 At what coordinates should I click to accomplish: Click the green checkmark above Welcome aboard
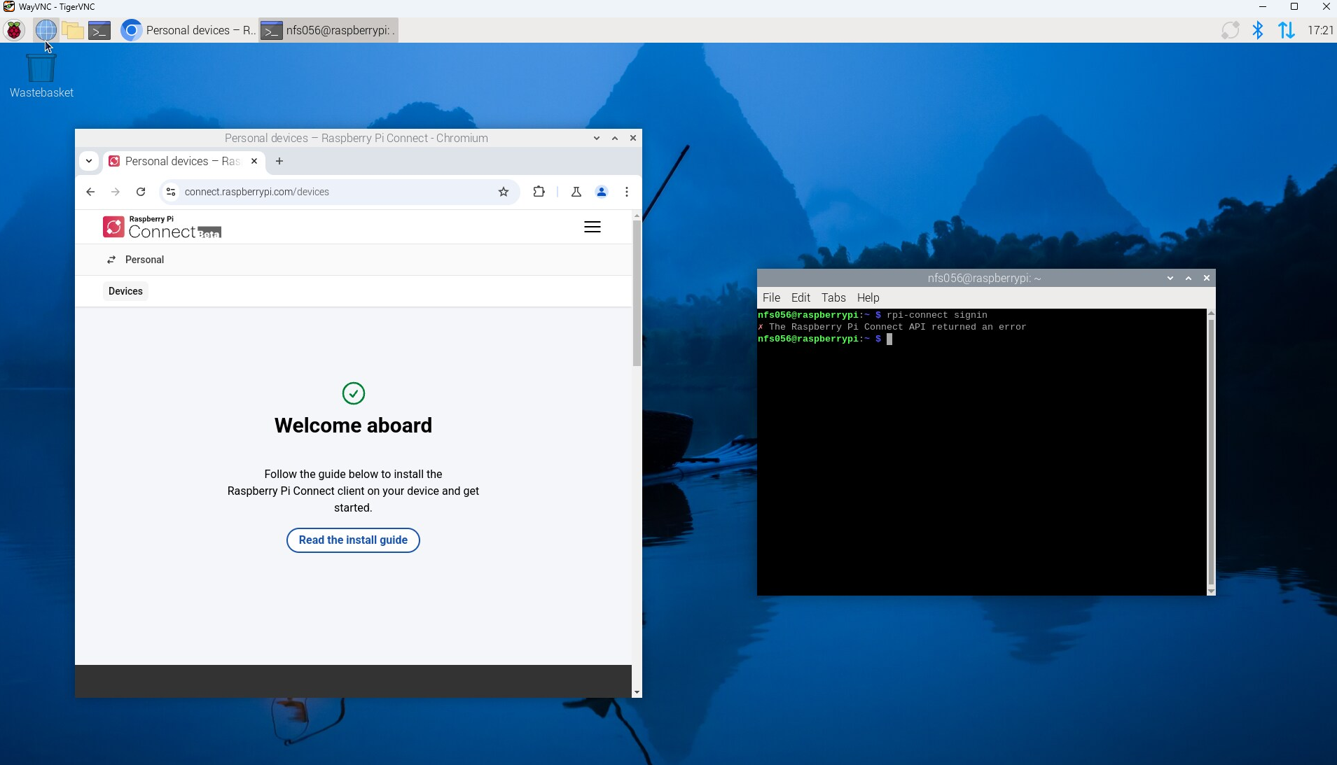point(354,393)
